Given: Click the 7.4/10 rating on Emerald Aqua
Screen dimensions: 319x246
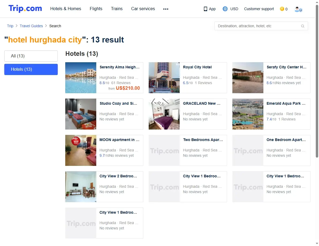Looking at the screenshot, I should (271, 119).
